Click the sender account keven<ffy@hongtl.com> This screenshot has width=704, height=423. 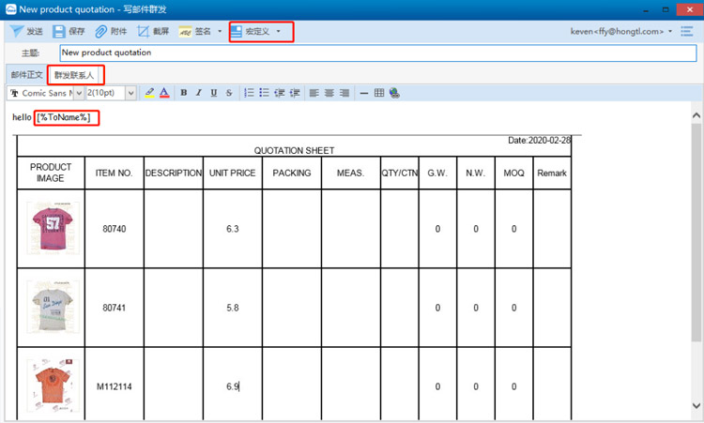(x=620, y=31)
